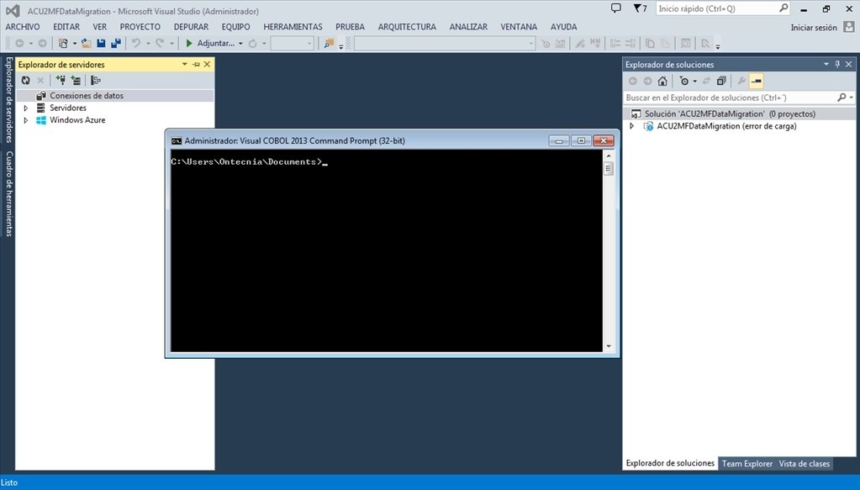The height and width of the screenshot is (490, 860).
Task: Open the ARCHIVO menu
Action: [x=23, y=27]
